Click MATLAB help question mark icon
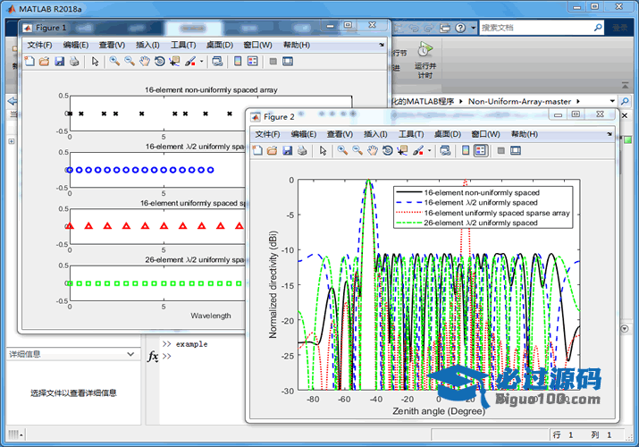The image size is (639, 447). (460, 28)
